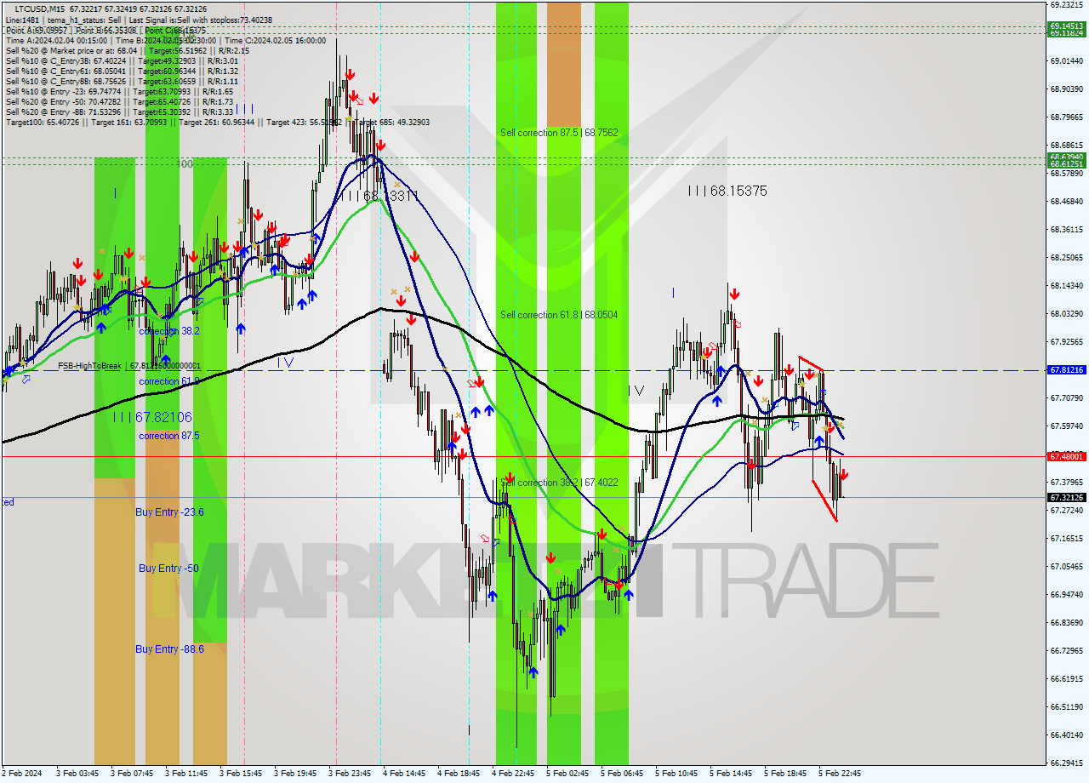Click the 'Sell correction 38.2 | 67.4022' label

pyautogui.click(x=559, y=483)
